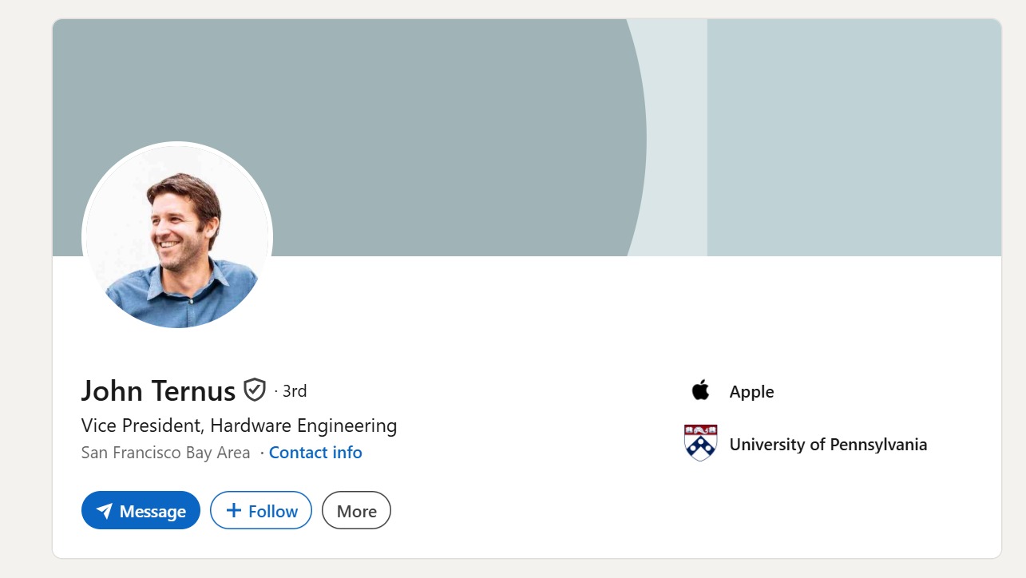Click the Message button

point(141,510)
